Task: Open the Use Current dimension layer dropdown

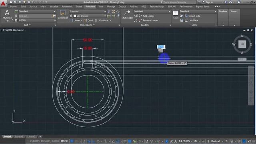Action: (90, 16)
